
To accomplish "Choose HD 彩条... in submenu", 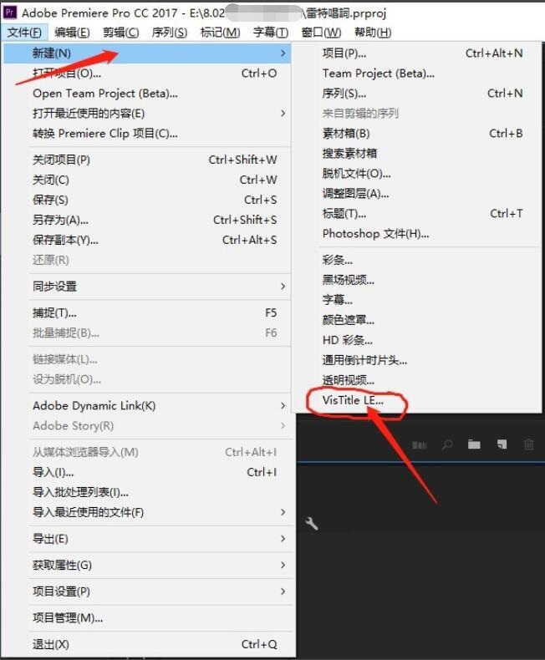I will tap(417, 340).
